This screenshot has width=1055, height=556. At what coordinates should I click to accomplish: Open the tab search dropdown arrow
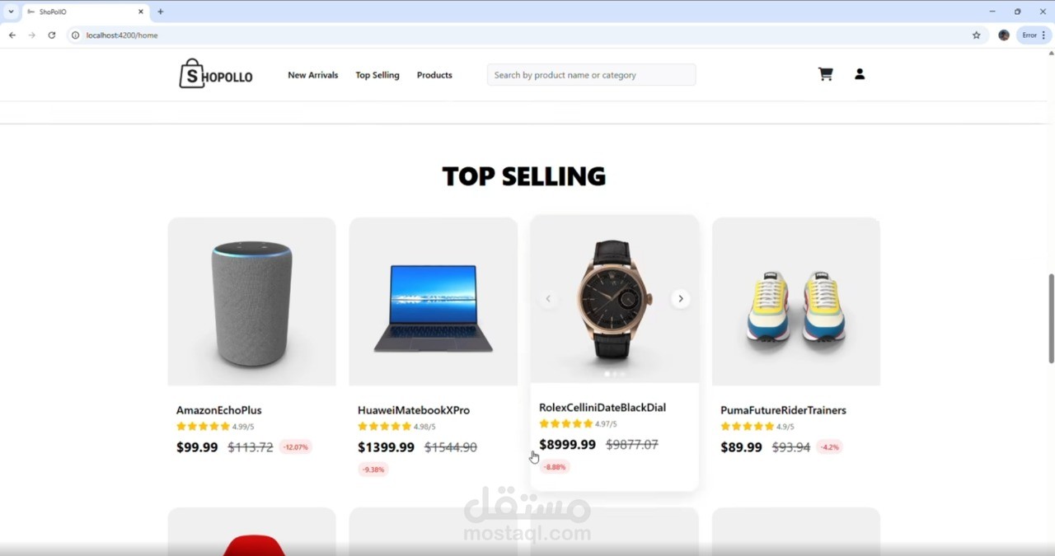pos(11,12)
